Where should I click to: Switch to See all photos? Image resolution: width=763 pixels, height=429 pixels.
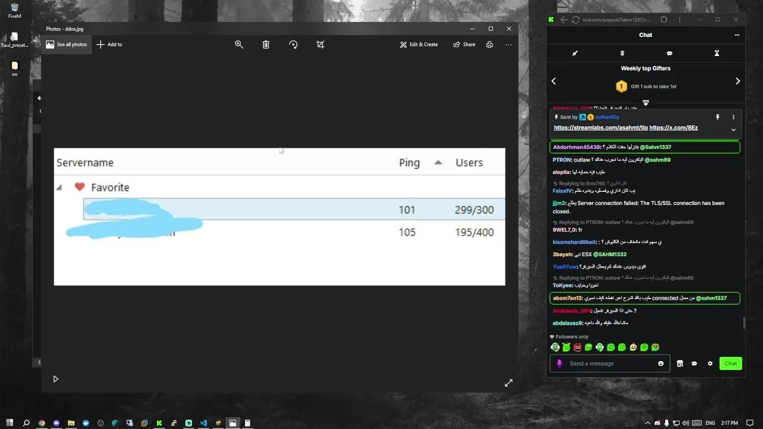[x=66, y=44]
